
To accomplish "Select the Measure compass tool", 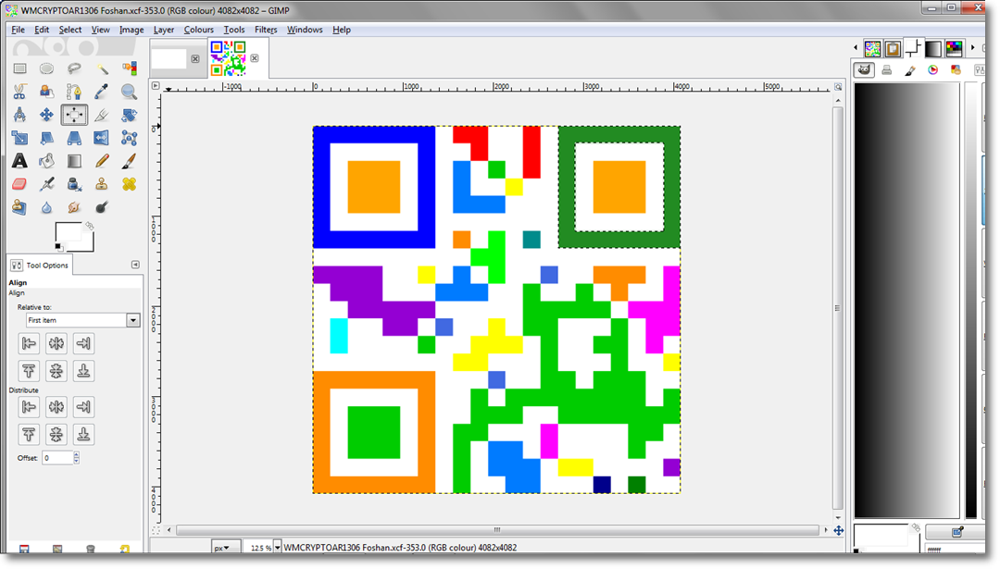I will (19, 115).
